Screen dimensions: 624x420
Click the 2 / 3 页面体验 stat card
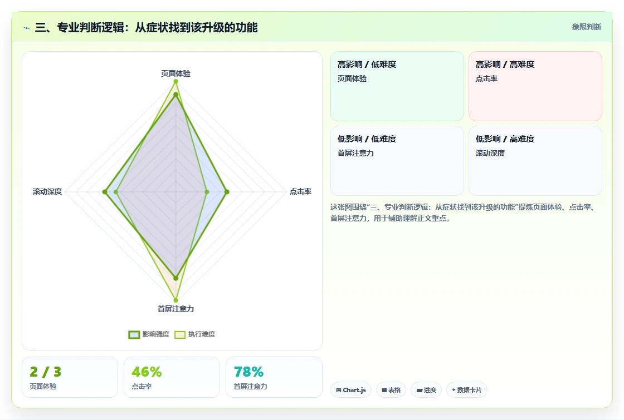(x=70, y=377)
